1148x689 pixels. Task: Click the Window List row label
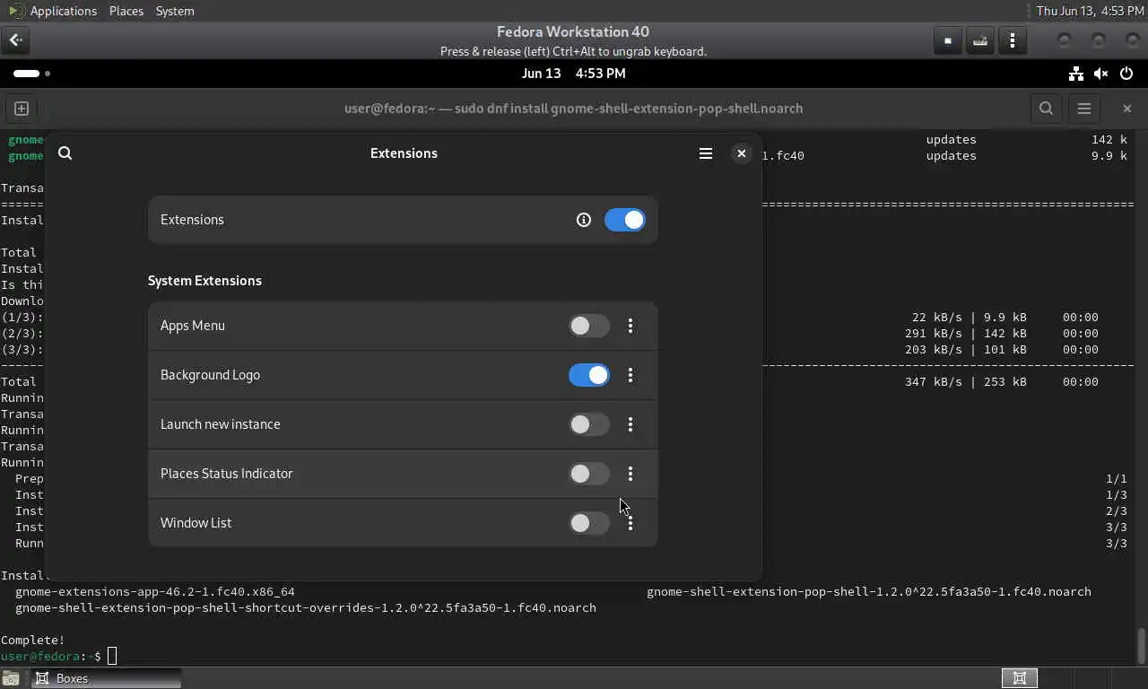pos(196,523)
